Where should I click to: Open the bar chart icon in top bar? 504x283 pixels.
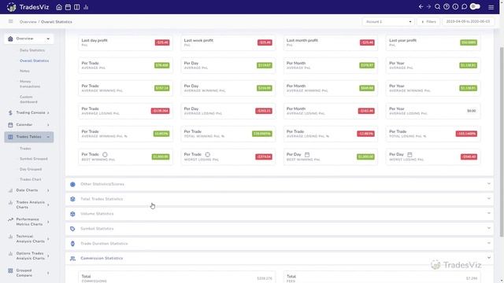[x=86, y=7]
